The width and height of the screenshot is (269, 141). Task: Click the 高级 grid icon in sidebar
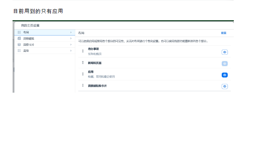click(19, 51)
